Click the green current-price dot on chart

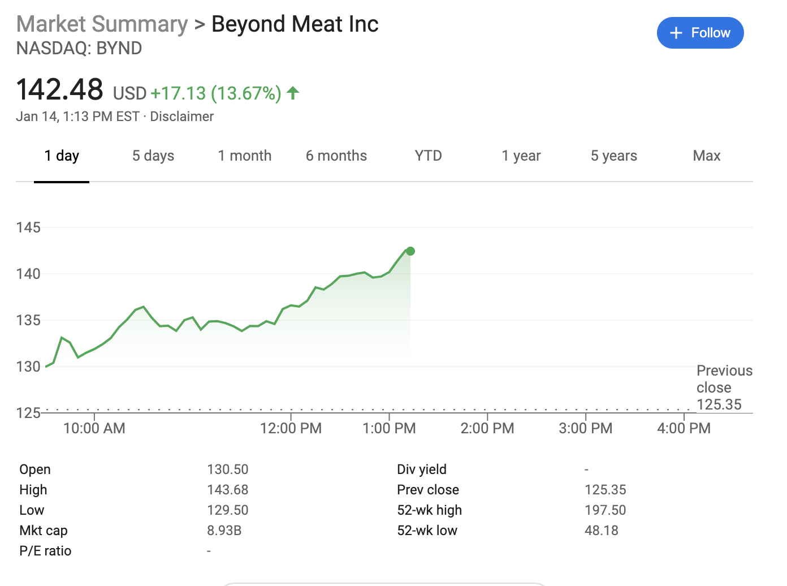410,251
